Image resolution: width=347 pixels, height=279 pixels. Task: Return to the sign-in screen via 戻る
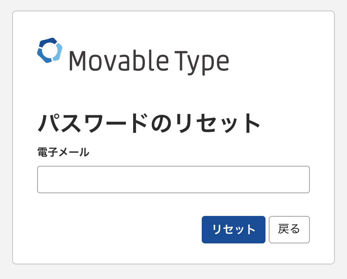pyautogui.click(x=289, y=230)
